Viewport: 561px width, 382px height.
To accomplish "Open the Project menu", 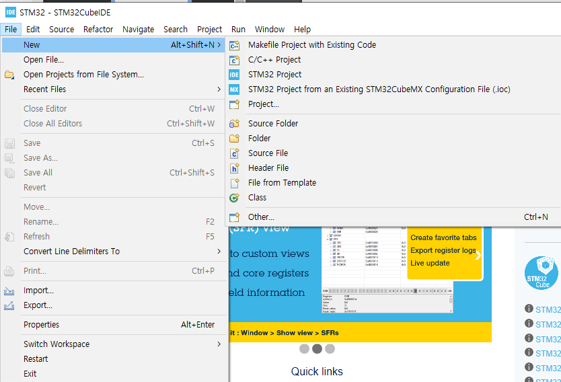I will click(209, 30).
